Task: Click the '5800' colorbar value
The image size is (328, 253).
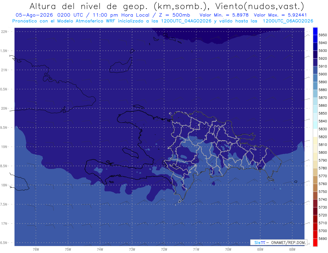Action: click(x=323, y=152)
